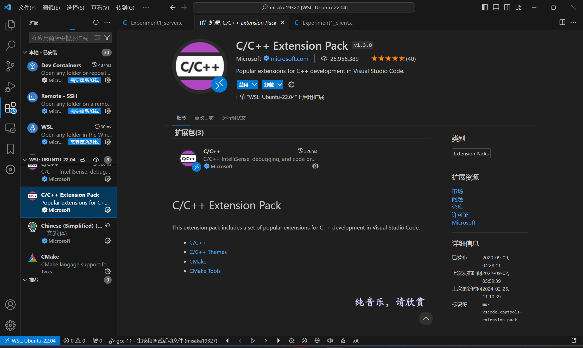The height and width of the screenshot is (348, 583).
Task: Switch to Experiment1_client.c tab
Action: [327, 23]
